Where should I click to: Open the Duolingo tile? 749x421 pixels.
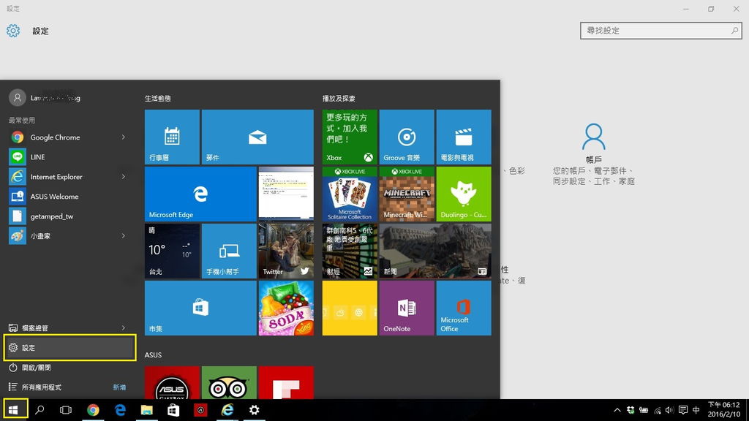(464, 194)
